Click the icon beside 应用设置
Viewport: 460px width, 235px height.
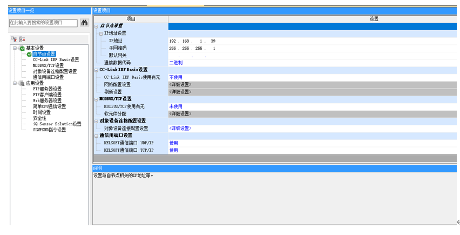tap(22, 83)
